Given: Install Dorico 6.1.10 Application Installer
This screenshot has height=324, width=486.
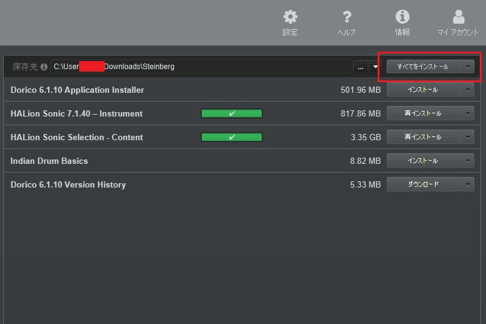Looking at the screenshot, I should point(423,90).
